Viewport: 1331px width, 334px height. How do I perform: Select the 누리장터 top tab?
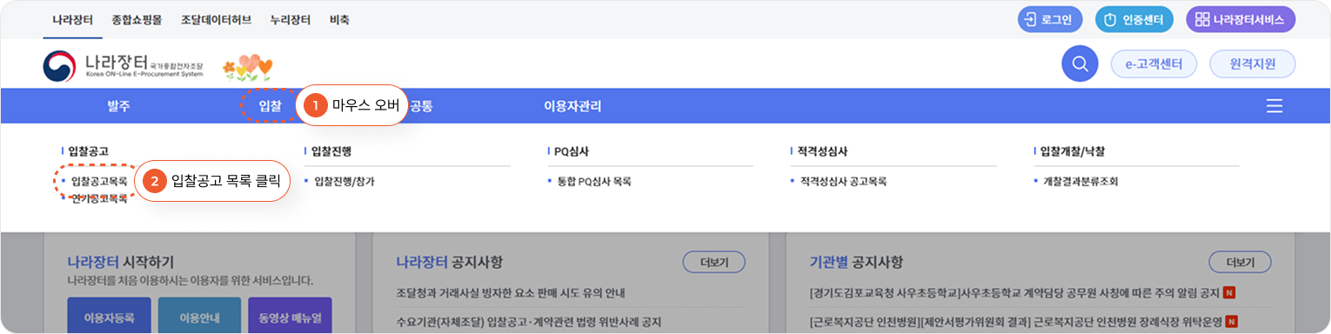(290, 19)
